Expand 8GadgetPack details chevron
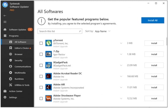Viewport: 168px width, 108px height. coord(121,65)
